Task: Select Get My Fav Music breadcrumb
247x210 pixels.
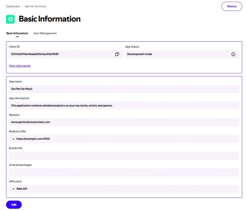Action: [35, 6]
